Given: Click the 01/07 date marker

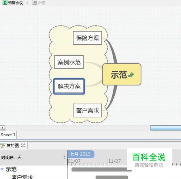Looking at the screenshot, I should [x=74, y=161].
